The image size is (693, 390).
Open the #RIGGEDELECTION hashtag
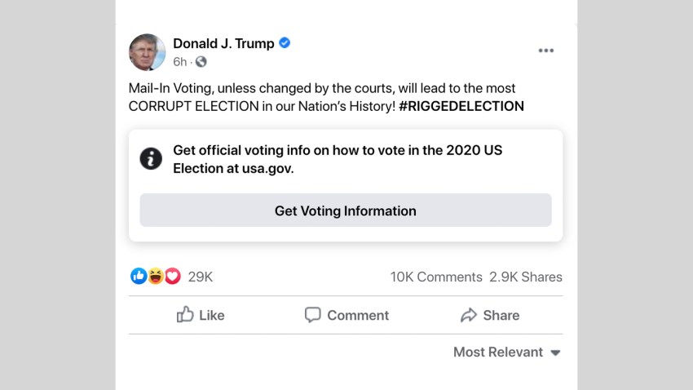coord(461,106)
